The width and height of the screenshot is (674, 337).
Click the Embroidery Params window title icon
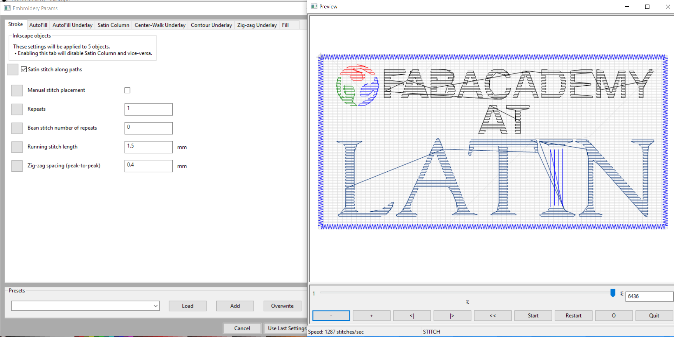point(7,8)
